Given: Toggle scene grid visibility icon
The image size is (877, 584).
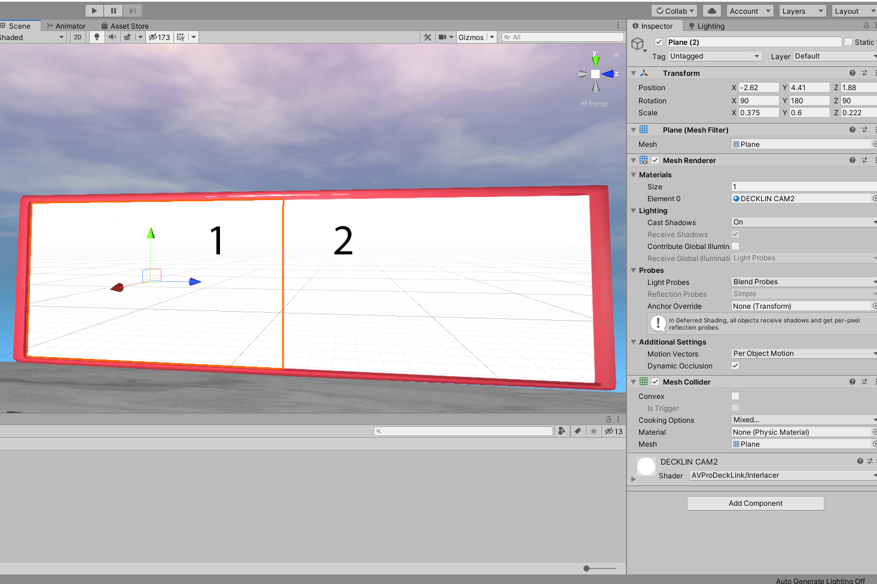Looking at the screenshot, I should pos(181,37).
